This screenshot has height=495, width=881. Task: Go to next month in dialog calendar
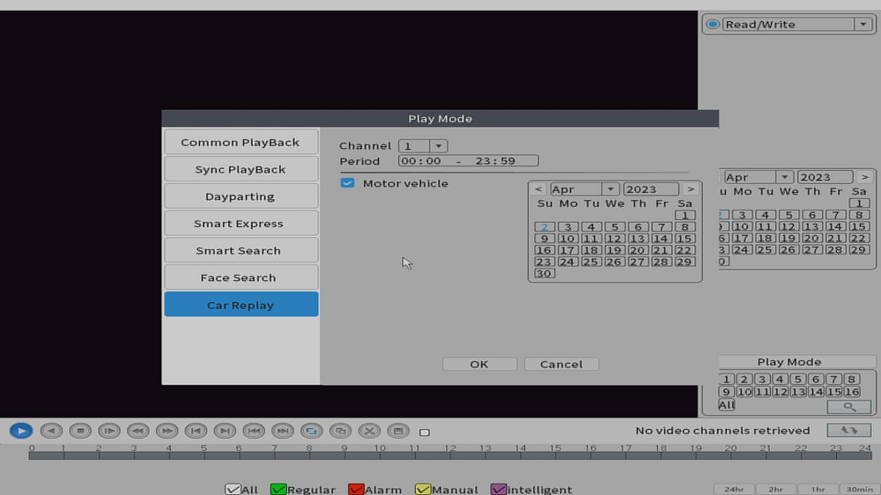click(691, 189)
